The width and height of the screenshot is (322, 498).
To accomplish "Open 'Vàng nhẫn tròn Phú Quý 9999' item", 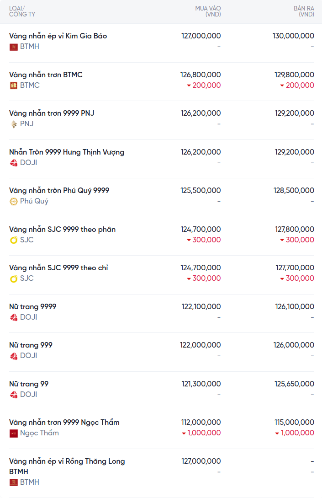I will (59, 190).
